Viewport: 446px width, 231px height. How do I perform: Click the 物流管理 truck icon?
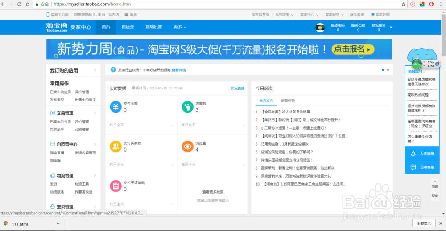[x=52, y=175]
